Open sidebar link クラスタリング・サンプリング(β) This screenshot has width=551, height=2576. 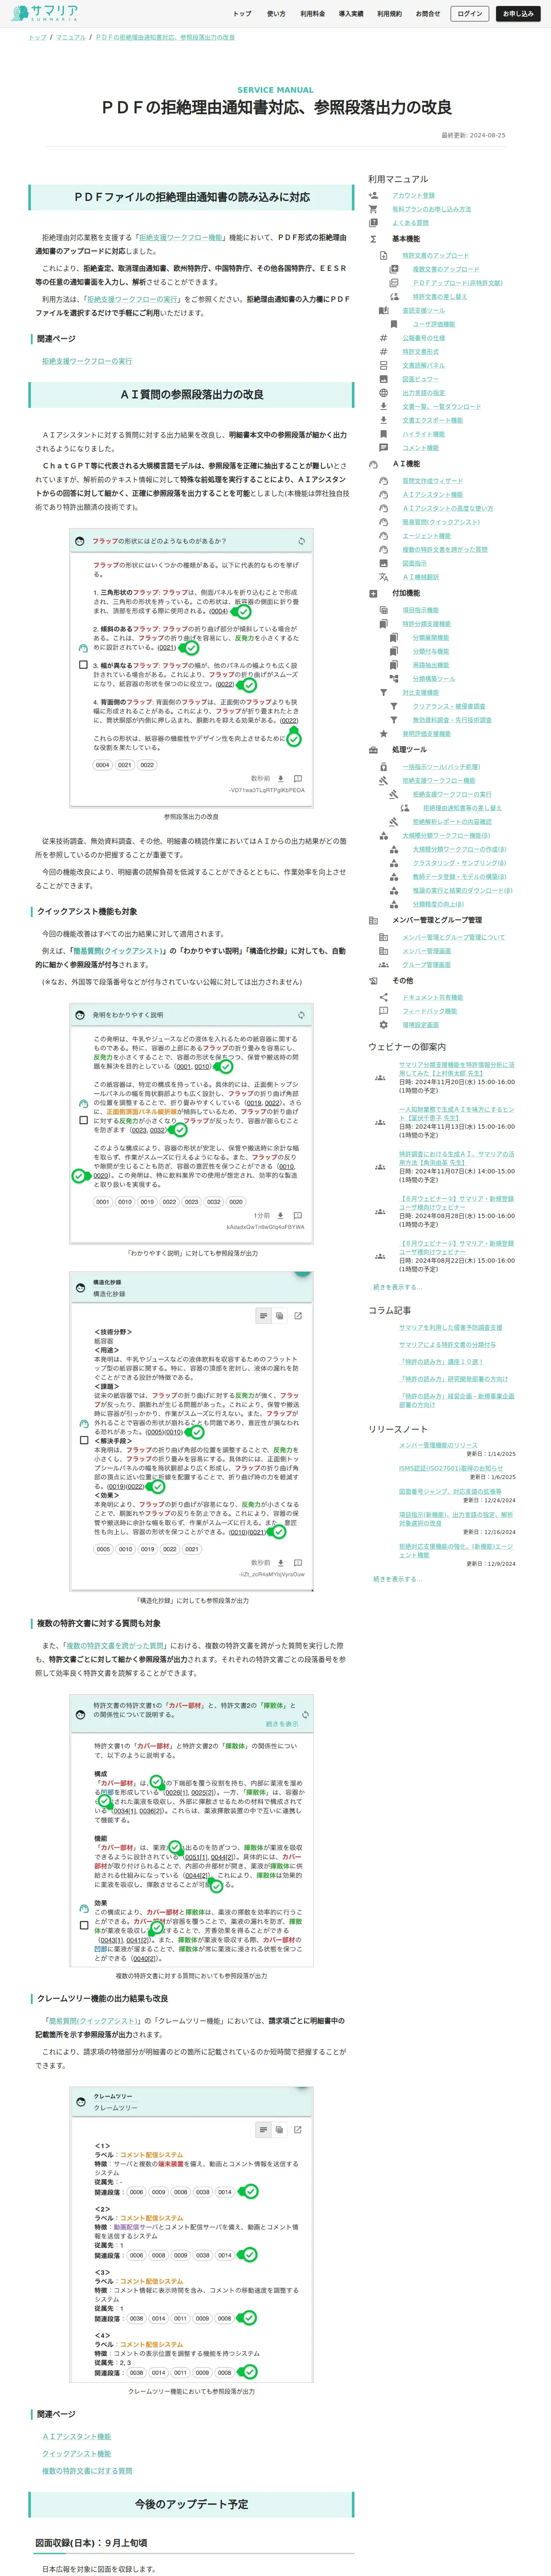[460, 863]
